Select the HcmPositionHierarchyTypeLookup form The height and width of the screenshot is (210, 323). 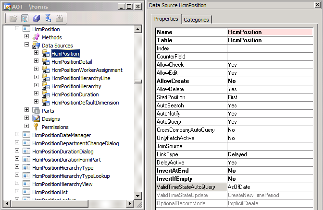[x=71, y=176]
